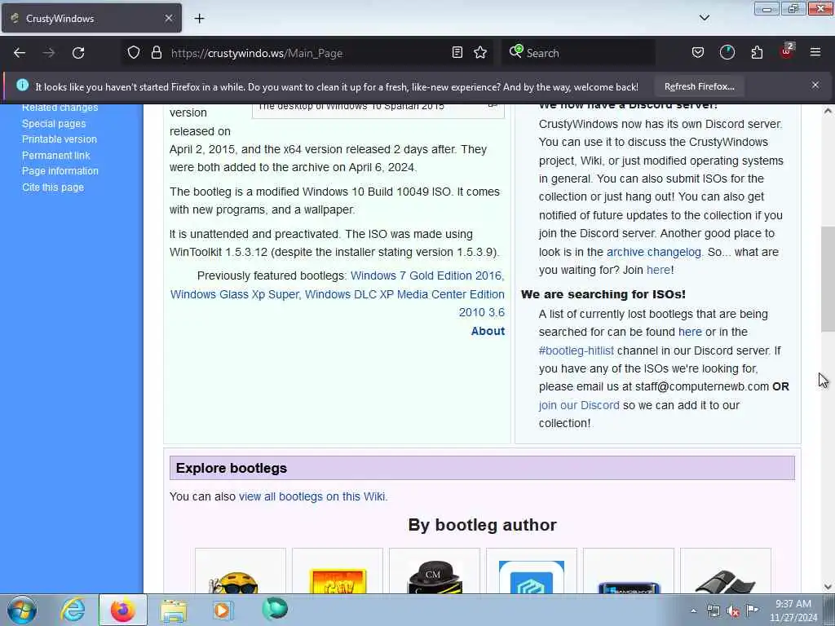Viewport: 835px width, 626px height.
Task: Bookmark this page with the star icon
Action: point(480,53)
